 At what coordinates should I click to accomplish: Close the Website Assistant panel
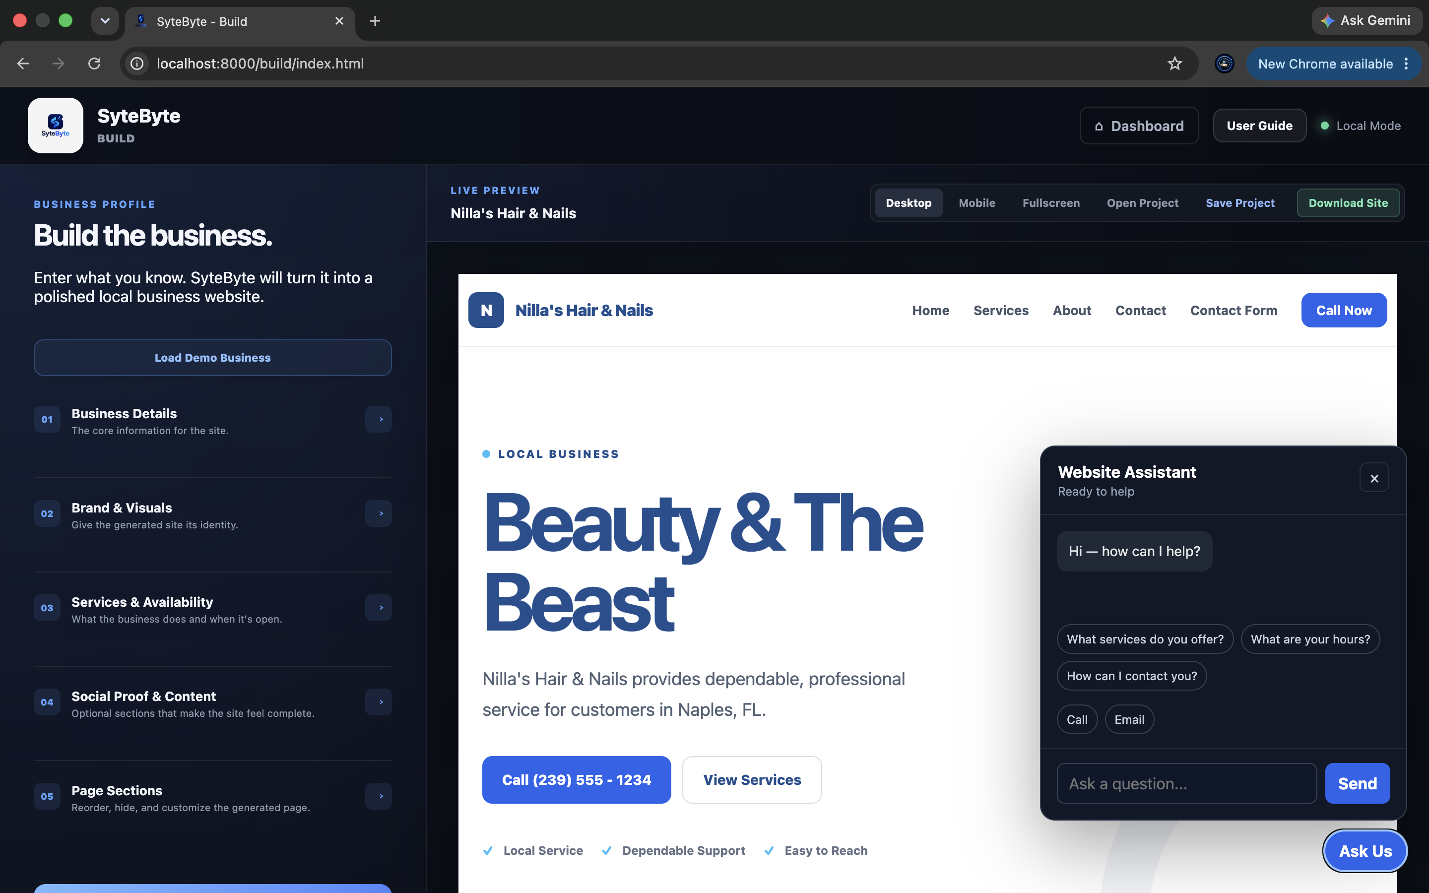click(1374, 478)
